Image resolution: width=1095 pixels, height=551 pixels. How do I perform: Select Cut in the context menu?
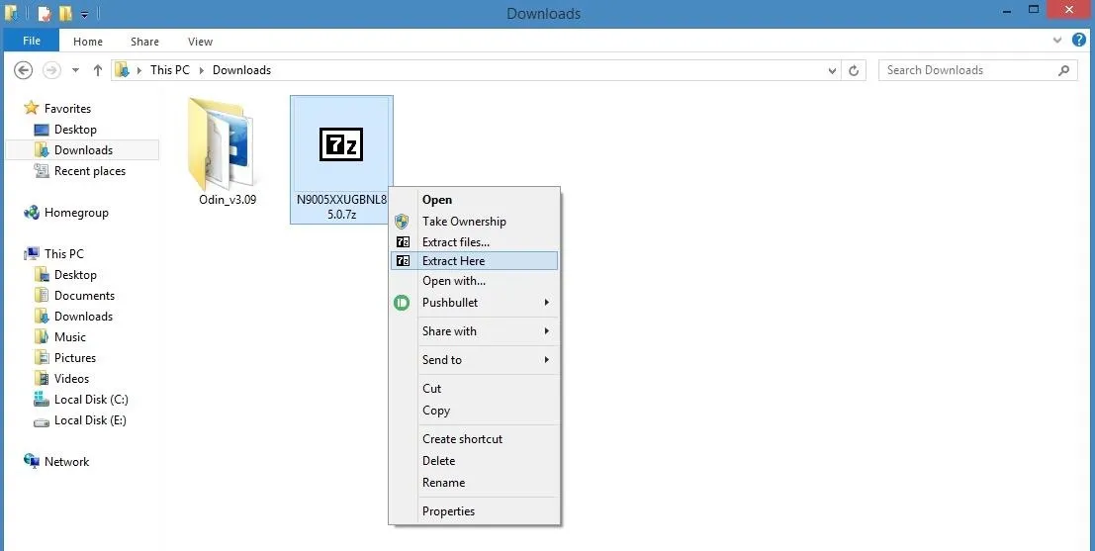[474, 389]
